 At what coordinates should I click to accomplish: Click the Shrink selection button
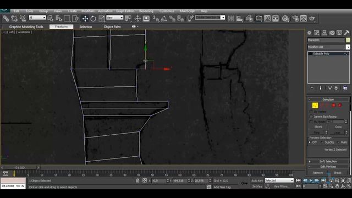click(318, 127)
